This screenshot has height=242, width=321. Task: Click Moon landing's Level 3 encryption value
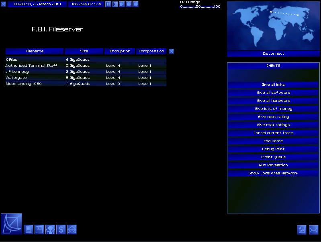(x=113, y=84)
